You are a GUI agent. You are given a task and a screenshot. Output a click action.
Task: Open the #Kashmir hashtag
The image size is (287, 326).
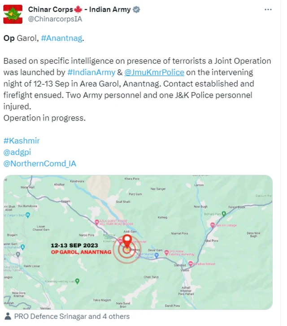[22, 141]
